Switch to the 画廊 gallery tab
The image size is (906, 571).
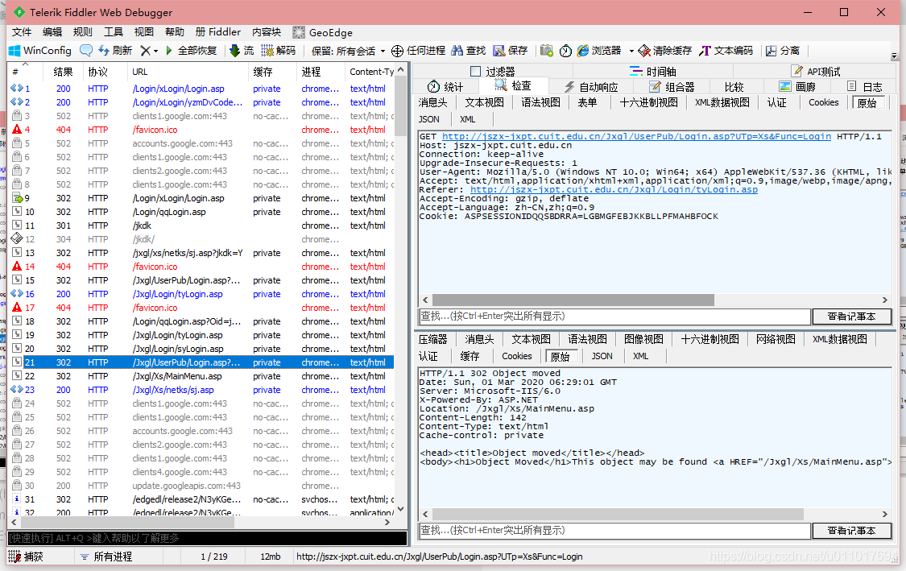click(x=797, y=87)
